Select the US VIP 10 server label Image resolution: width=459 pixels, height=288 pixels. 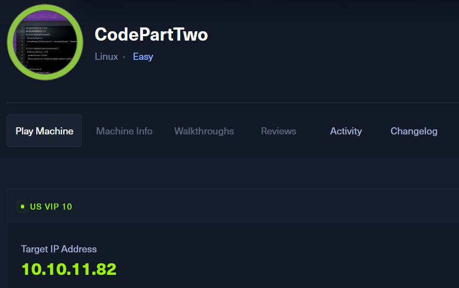click(x=51, y=207)
